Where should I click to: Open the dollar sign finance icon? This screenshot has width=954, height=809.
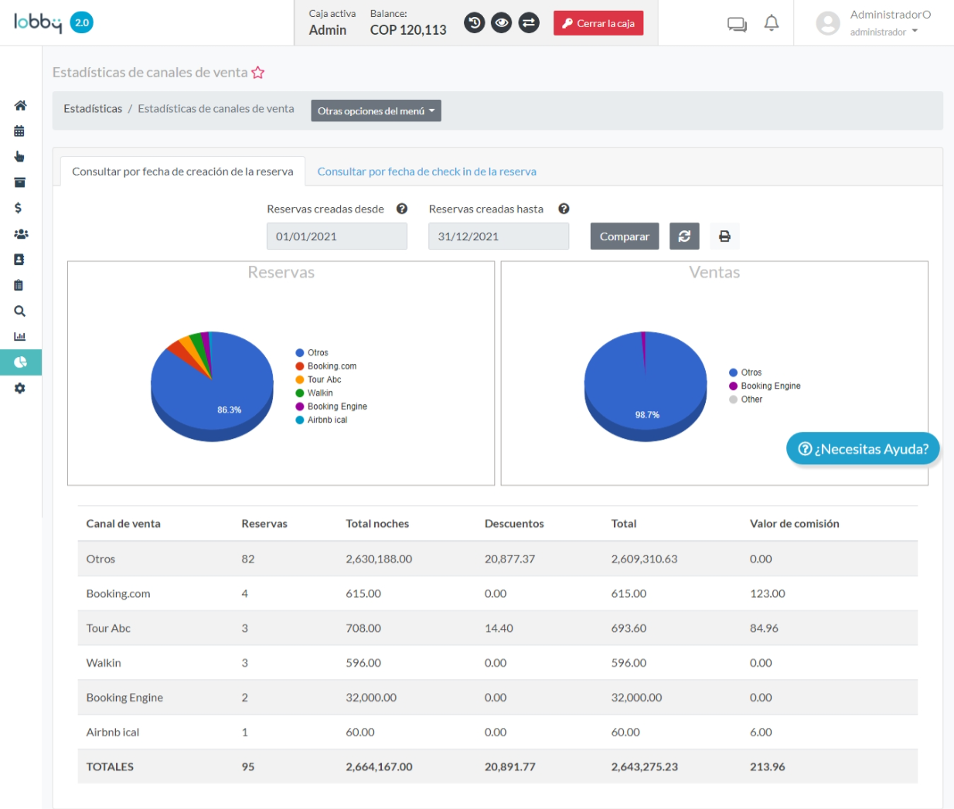click(x=18, y=208)
